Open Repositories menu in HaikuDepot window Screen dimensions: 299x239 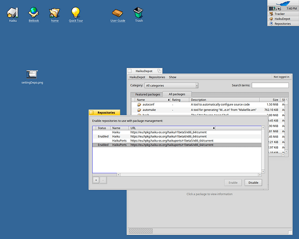(157, 77)
